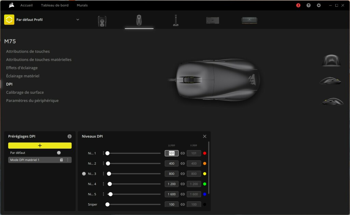Expand the Par défaut Profil dropdown
The height and width of the screenshot is (215, 350).
point(78,19)
